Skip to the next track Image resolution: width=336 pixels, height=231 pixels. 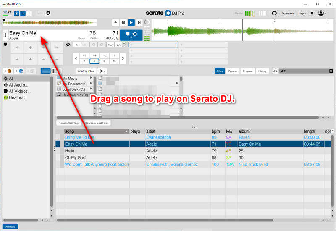click(139, 22)
